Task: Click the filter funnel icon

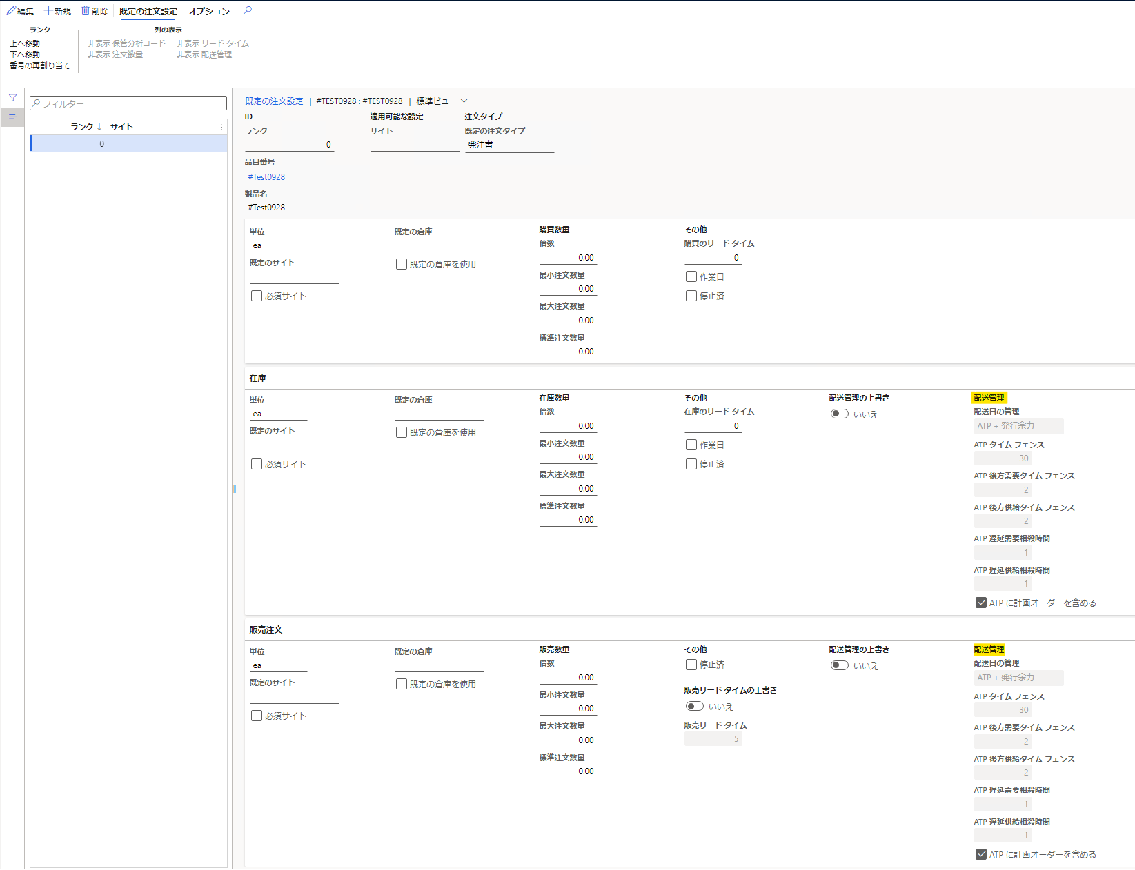Action: 12,98
